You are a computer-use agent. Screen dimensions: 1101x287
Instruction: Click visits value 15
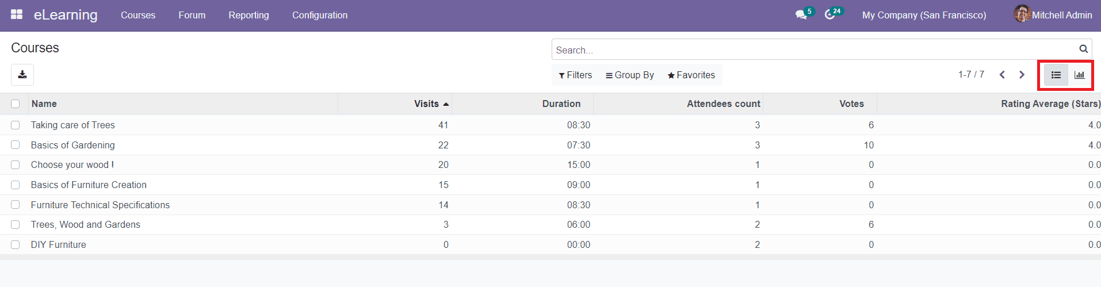pos(443,185)
